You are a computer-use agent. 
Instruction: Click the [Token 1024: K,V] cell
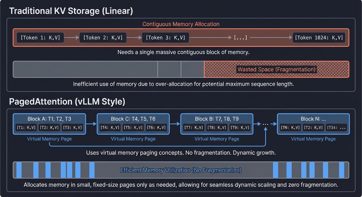pyautogui.click(x=319, y=37)
